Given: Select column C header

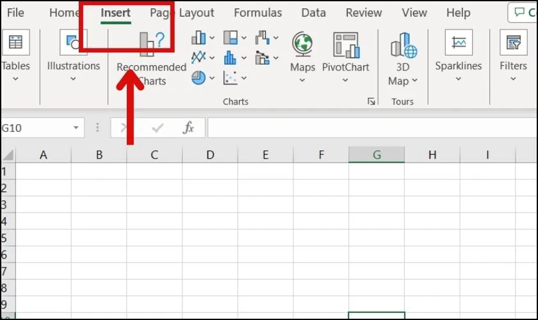Looking at the screenshot, I should click(x=154, y=155).
